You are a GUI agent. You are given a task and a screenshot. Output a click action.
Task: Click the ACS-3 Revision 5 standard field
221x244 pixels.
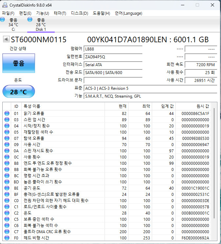[x=150, y=88]
